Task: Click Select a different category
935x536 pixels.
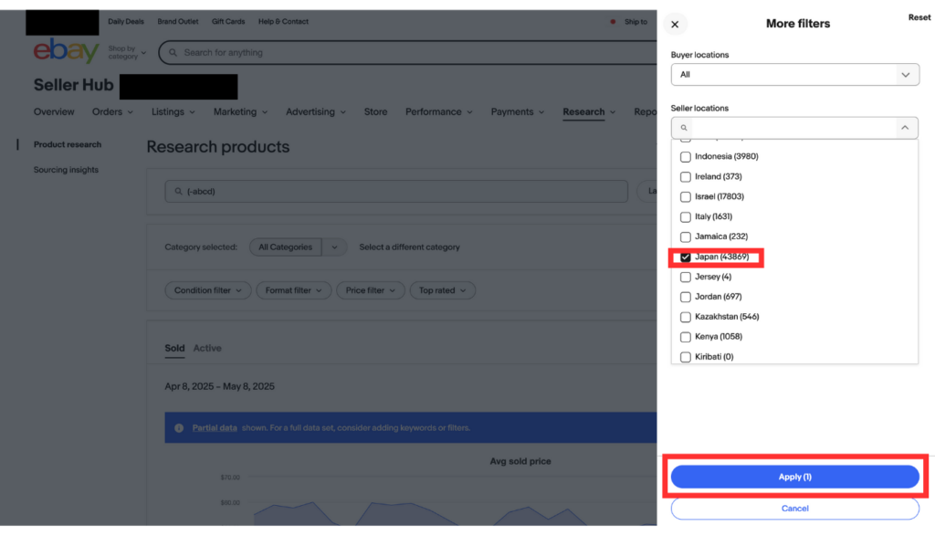Action: (x=409, y=247)
